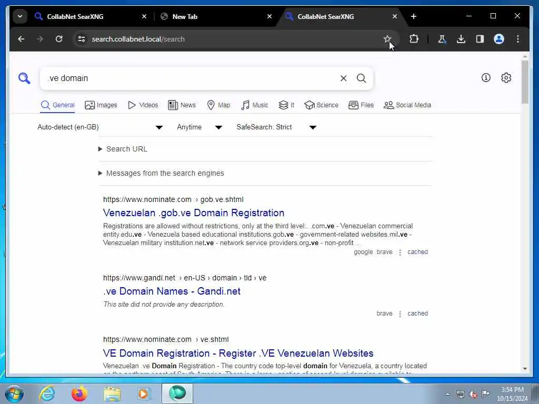The width and height of the screenshot is (539, 404).
Task: Open the nominate.com gob.ve.shtml URL
Action: tap(173, 199)
